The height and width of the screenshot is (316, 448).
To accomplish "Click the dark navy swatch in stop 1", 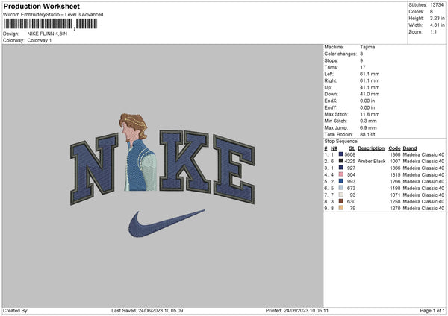I will 341,154.
